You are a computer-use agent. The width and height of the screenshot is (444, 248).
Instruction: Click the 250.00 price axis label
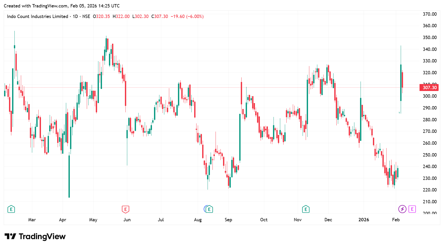click(x=430, y=155)
